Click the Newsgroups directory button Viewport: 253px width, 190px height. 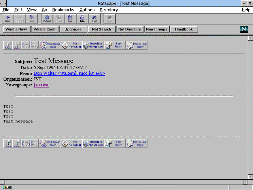pos(157,29)
